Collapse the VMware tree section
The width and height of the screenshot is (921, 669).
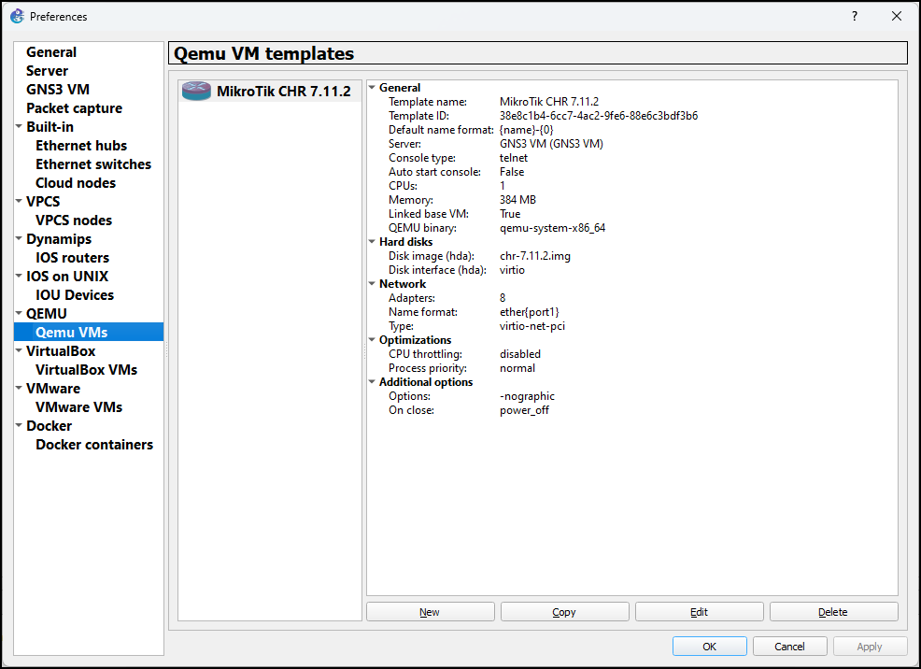[x=19, y=388]
